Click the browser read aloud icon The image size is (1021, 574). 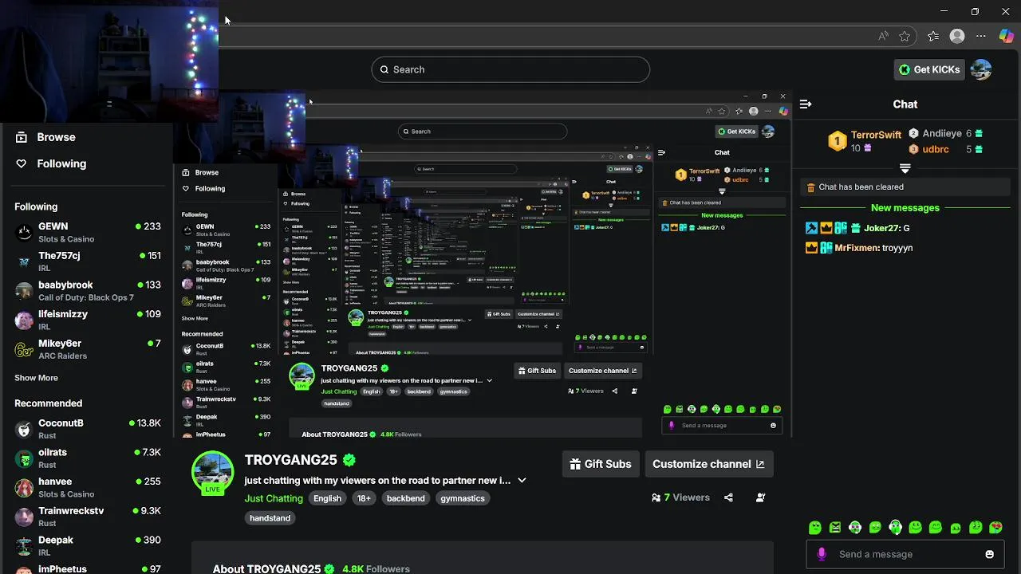point(883,36)
